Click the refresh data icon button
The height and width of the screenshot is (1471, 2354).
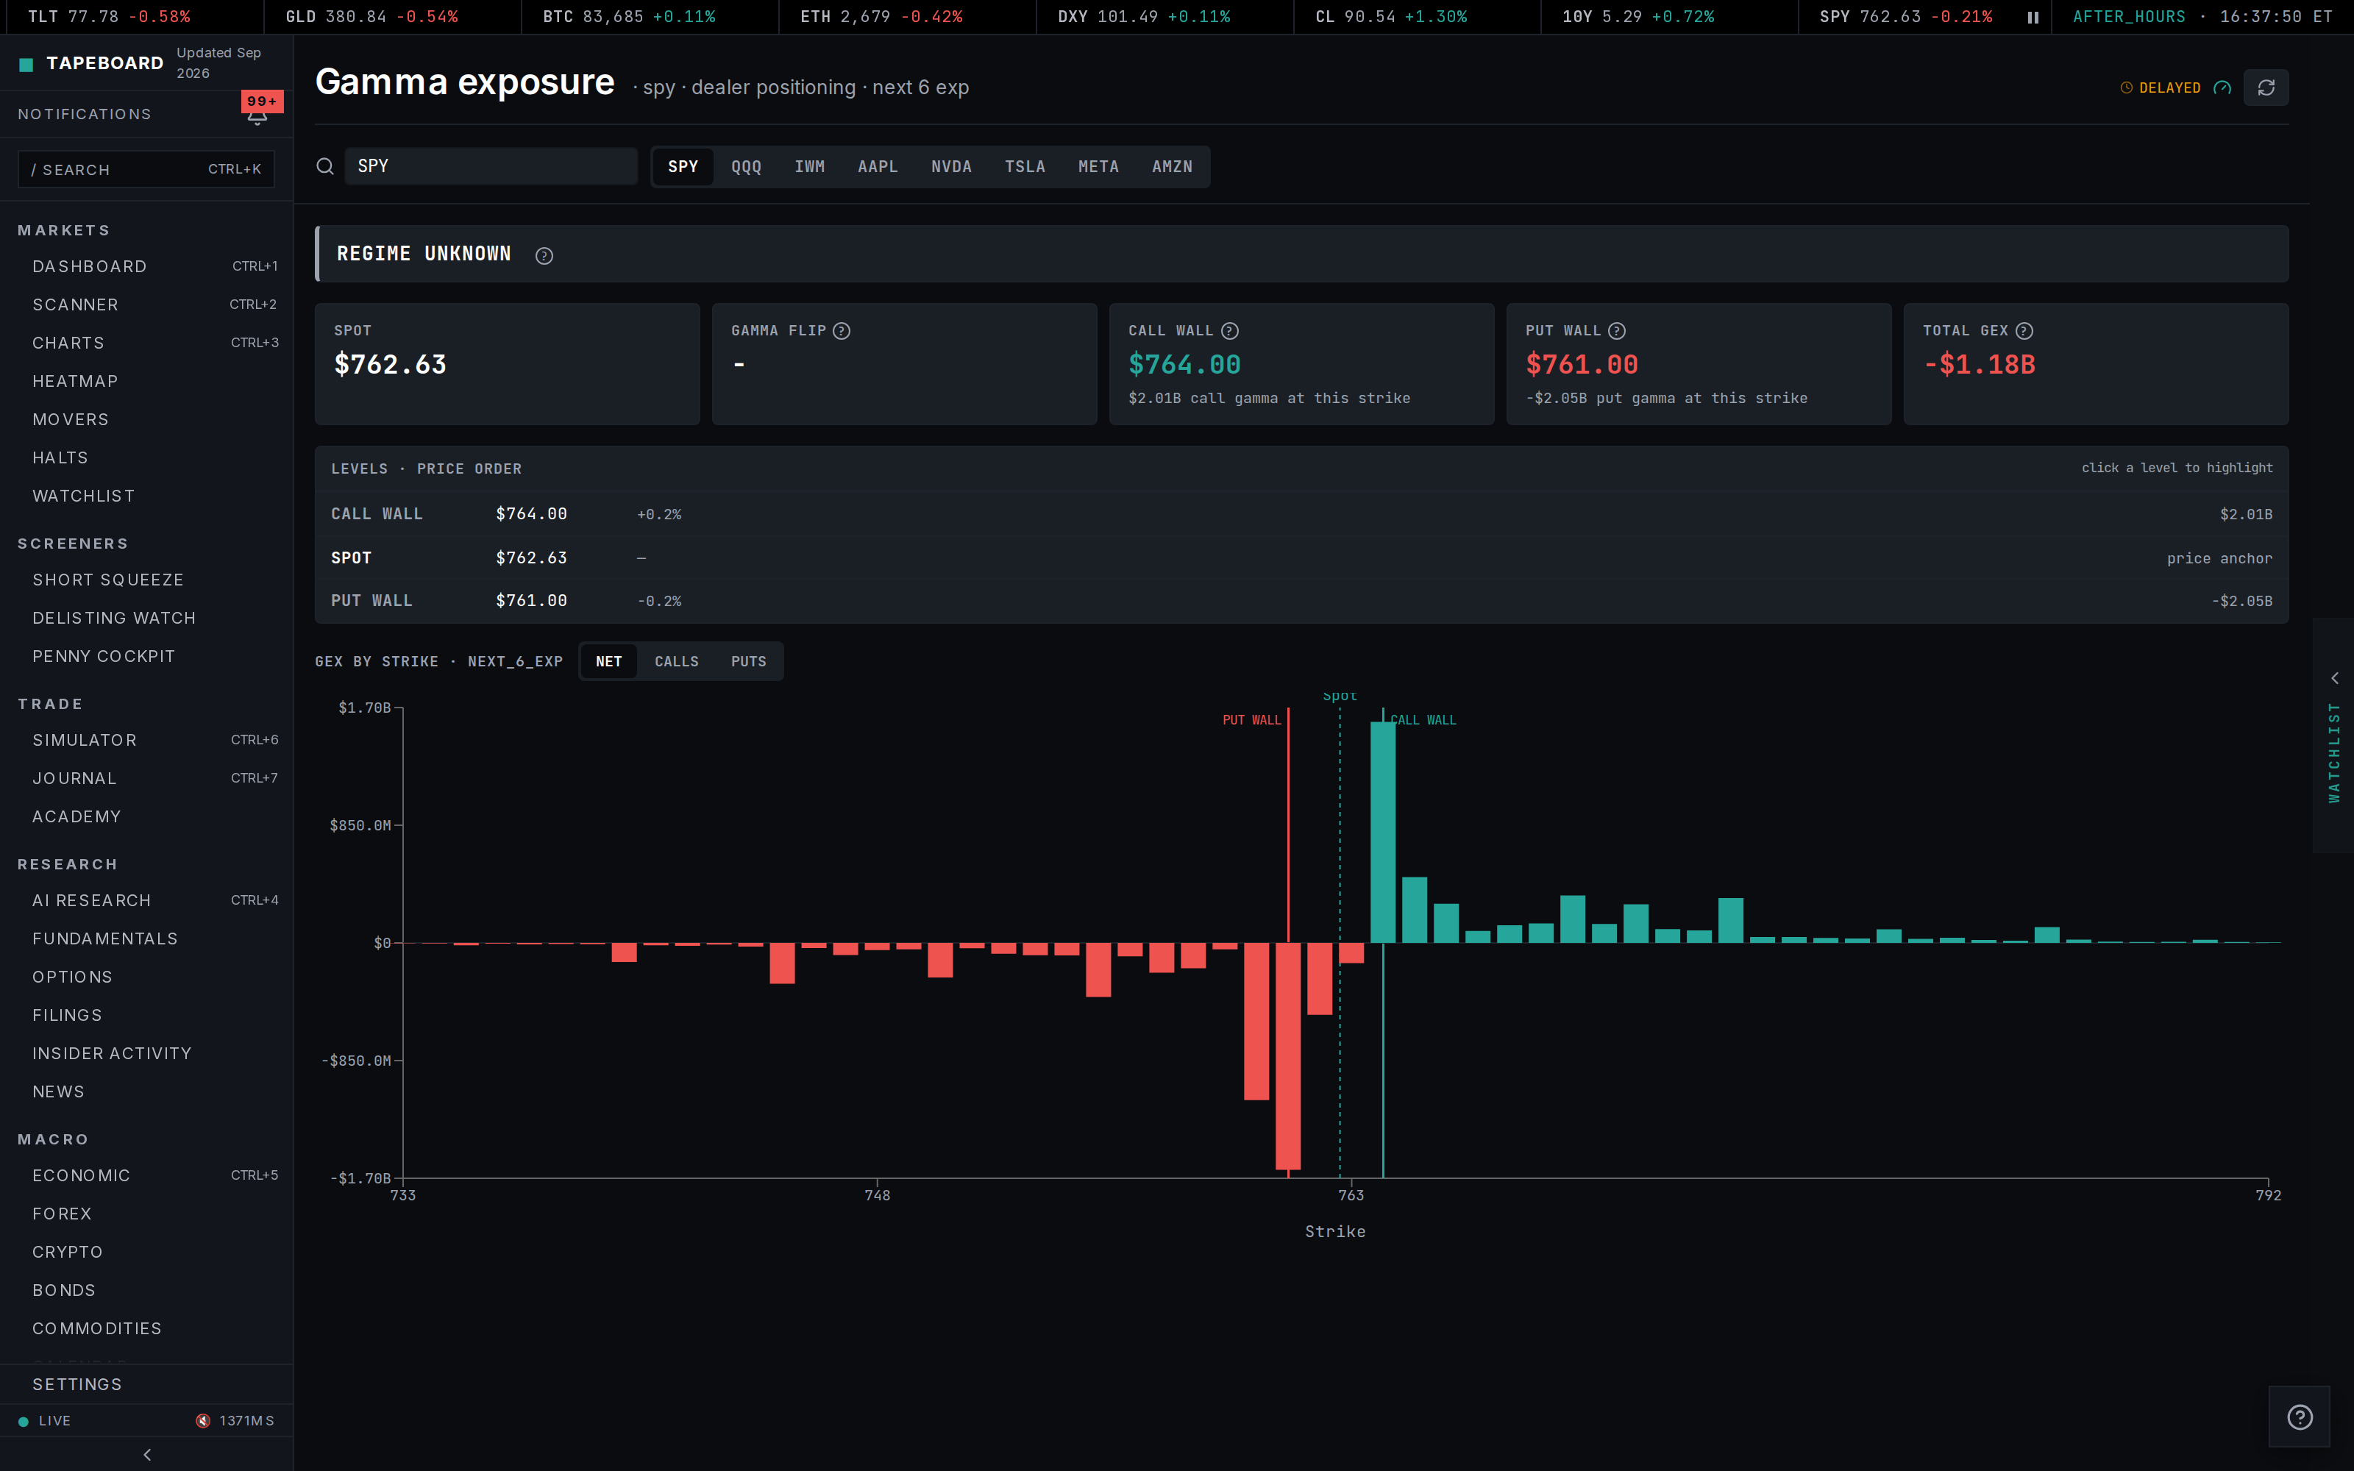coord(2266,88)
